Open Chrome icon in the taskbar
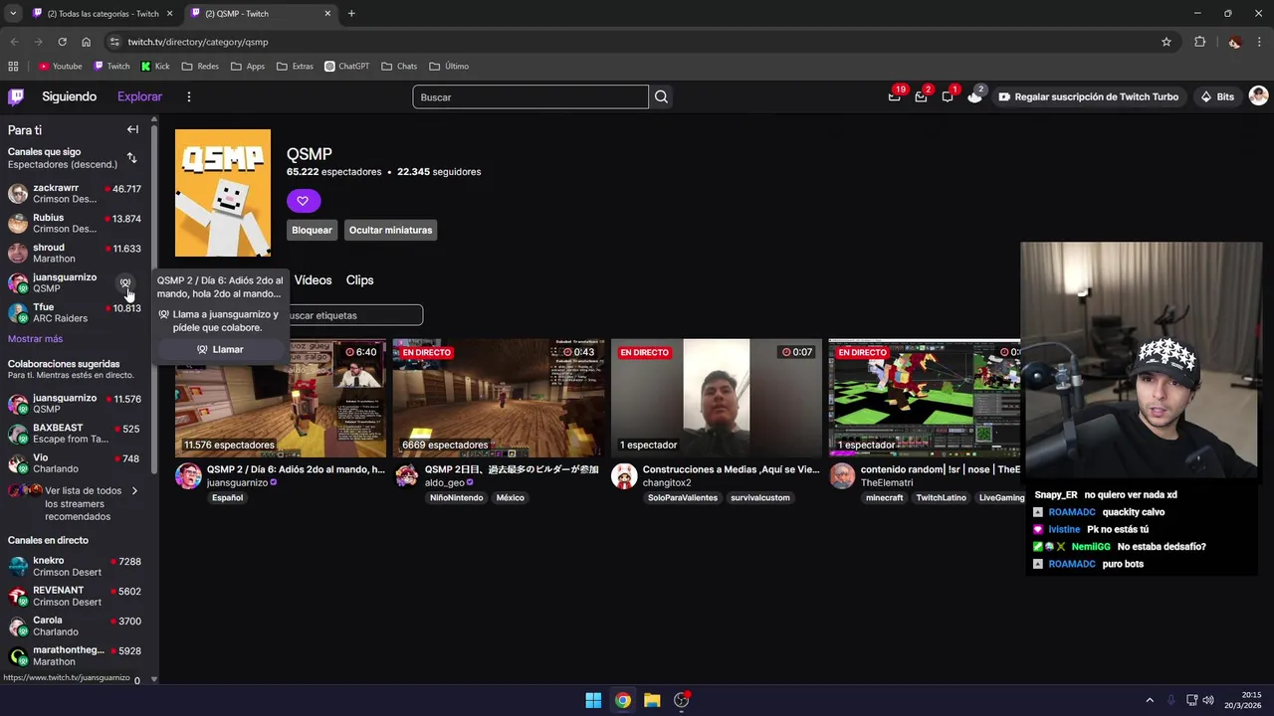The width and height of the screenshot is (1274, 716). 622,700
